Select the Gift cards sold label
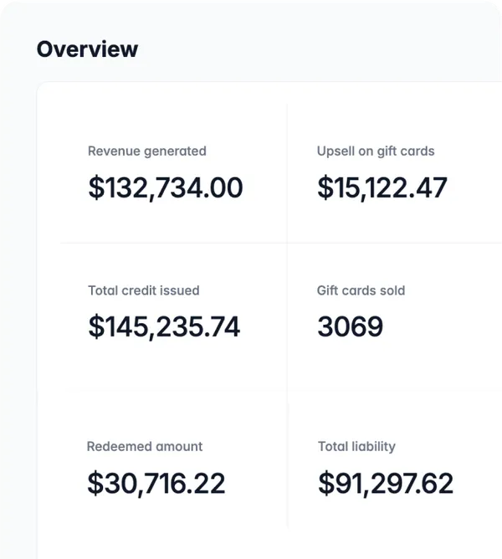Viewport: 502px width, 559px height. click(361, 290)
